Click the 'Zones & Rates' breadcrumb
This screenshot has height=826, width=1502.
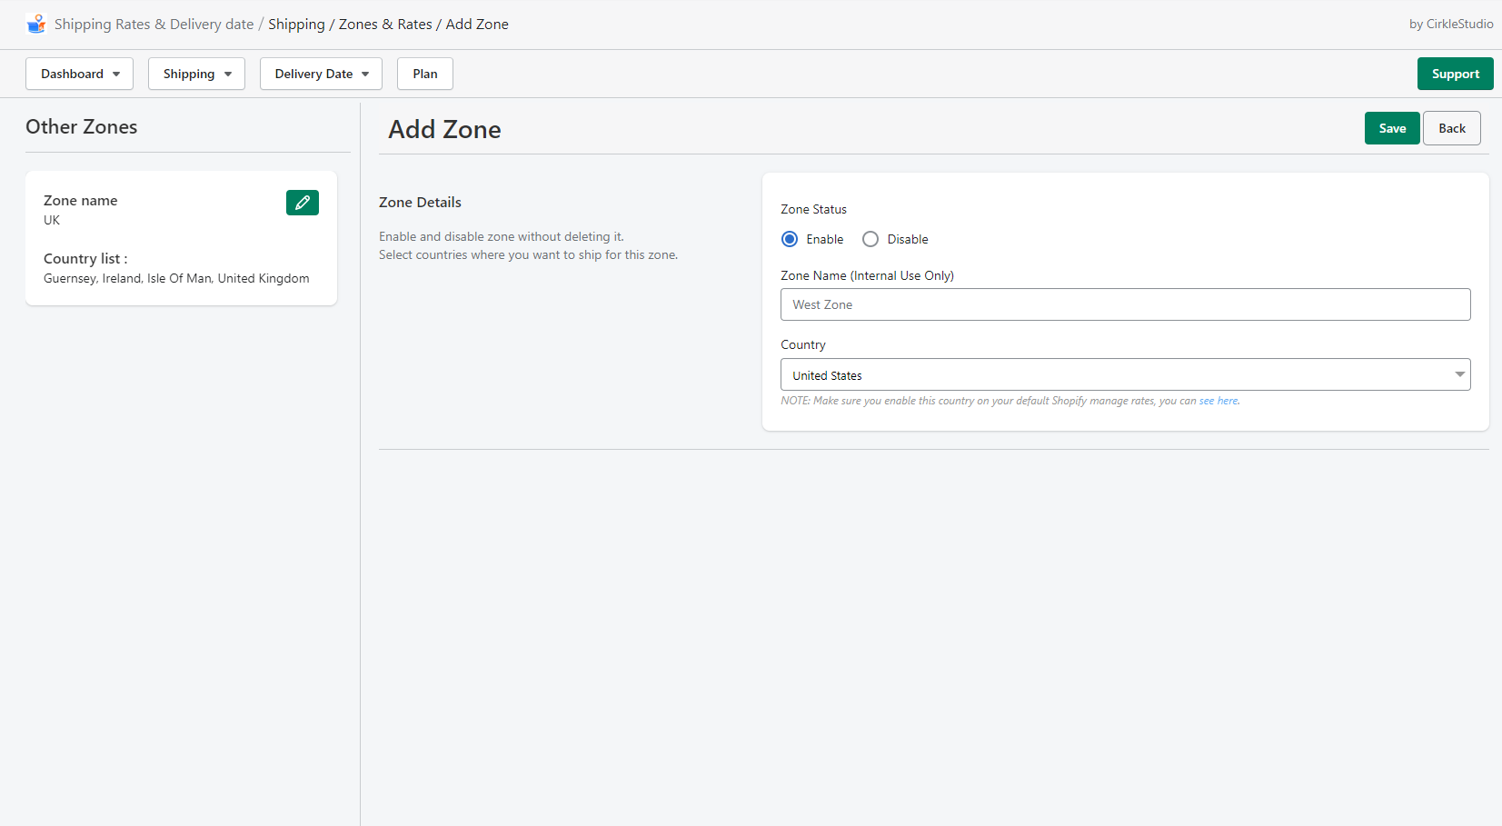pyautogui.click(x=385, y=25)
